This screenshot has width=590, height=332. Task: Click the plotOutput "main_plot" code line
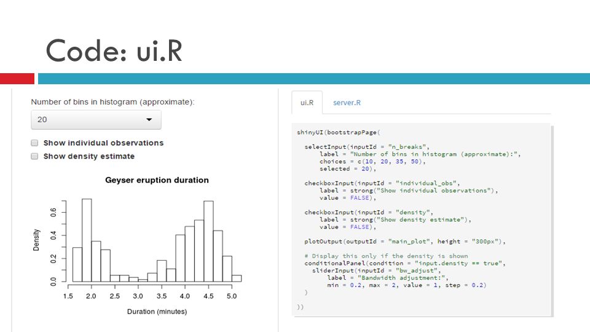405,242
